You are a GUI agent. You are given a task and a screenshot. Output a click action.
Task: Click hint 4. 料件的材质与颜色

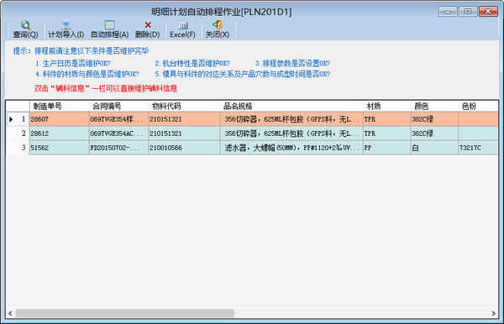point(87,74)
